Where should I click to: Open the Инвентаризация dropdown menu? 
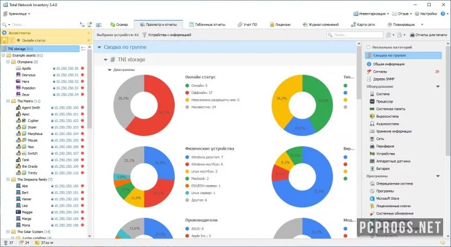pyautogui.click(x=371, y=14)
